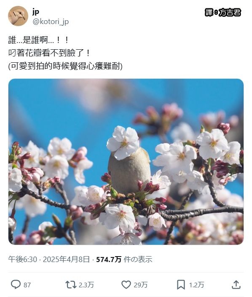Retweet using the repost arrows icon

pyautogui.click(x=71, y=285)
